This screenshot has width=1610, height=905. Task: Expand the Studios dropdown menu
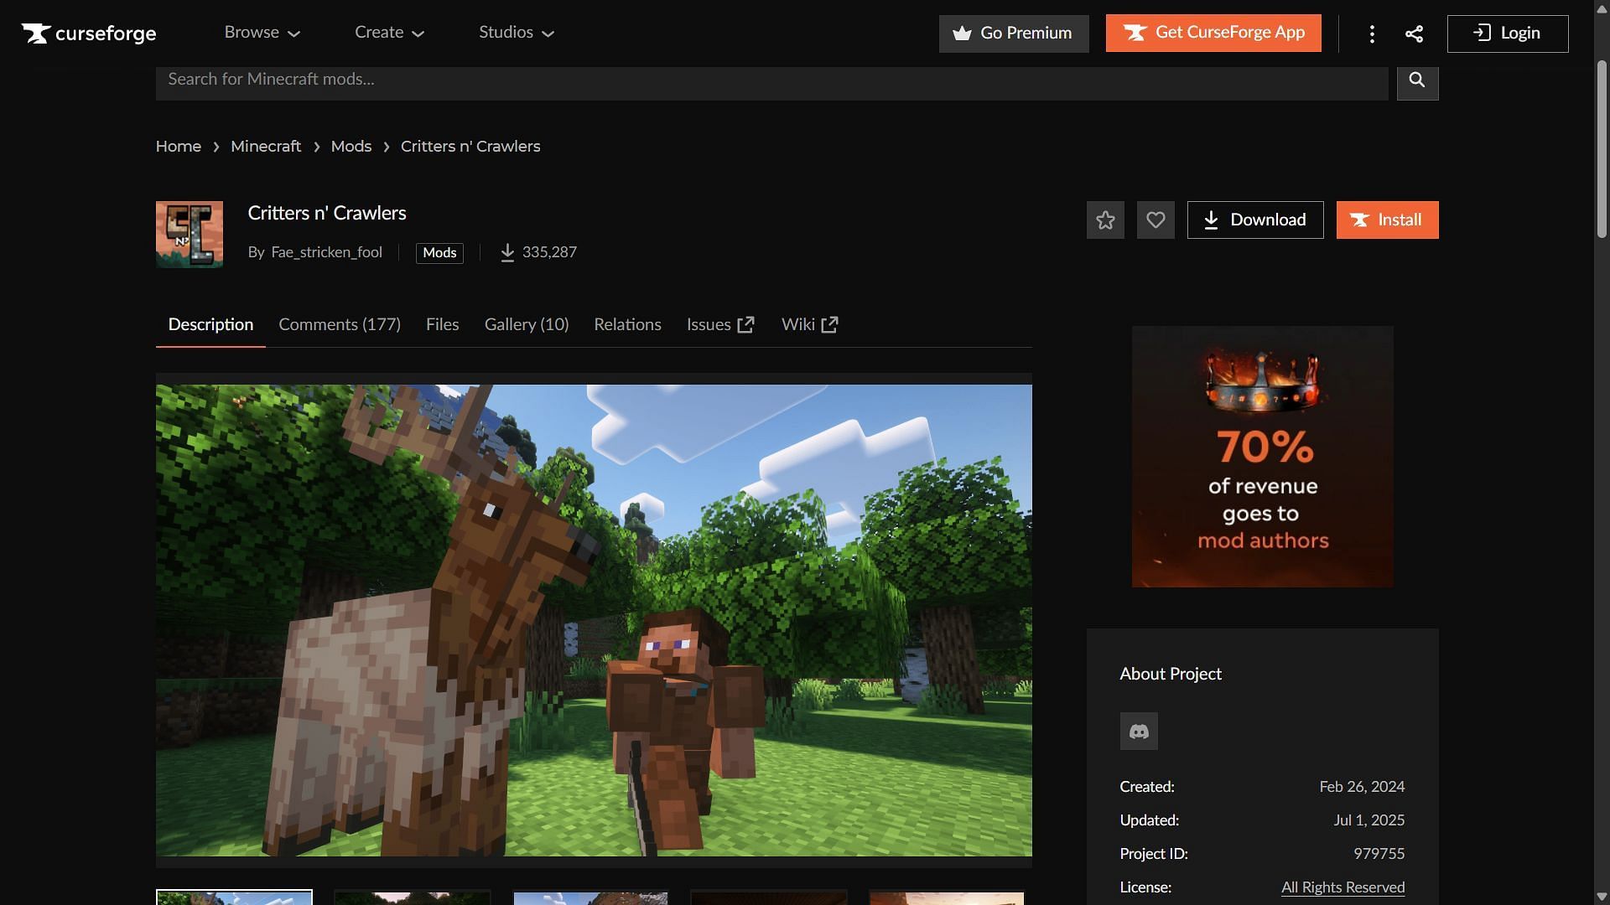517,33
